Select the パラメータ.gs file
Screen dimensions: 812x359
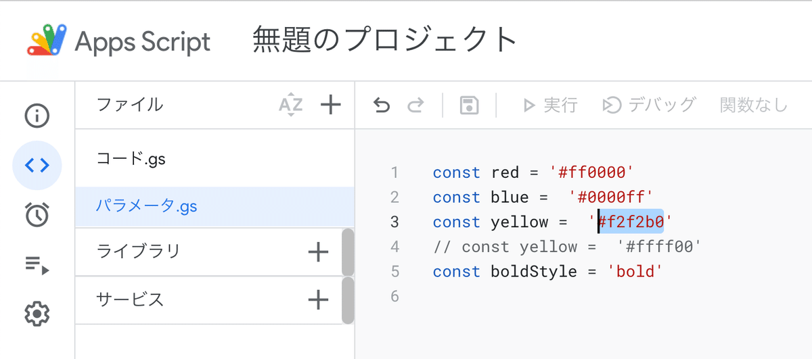click(x=215, y=206)
